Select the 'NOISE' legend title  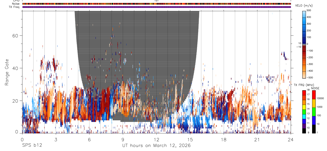point(315,88)
